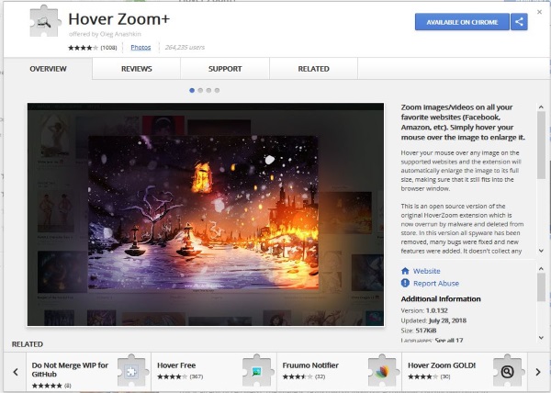Screen dimensions: 551x393
Task: Go to previous related extensions with left chevron
Action: [16, 372]
